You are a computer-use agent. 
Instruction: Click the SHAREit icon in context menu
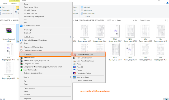(21, 26)
